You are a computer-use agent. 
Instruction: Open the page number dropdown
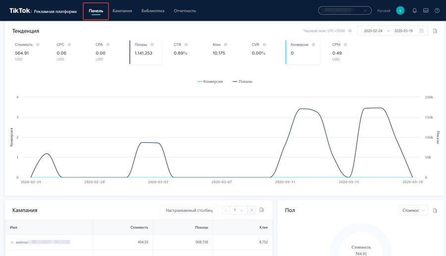click(x=239, y=210)
